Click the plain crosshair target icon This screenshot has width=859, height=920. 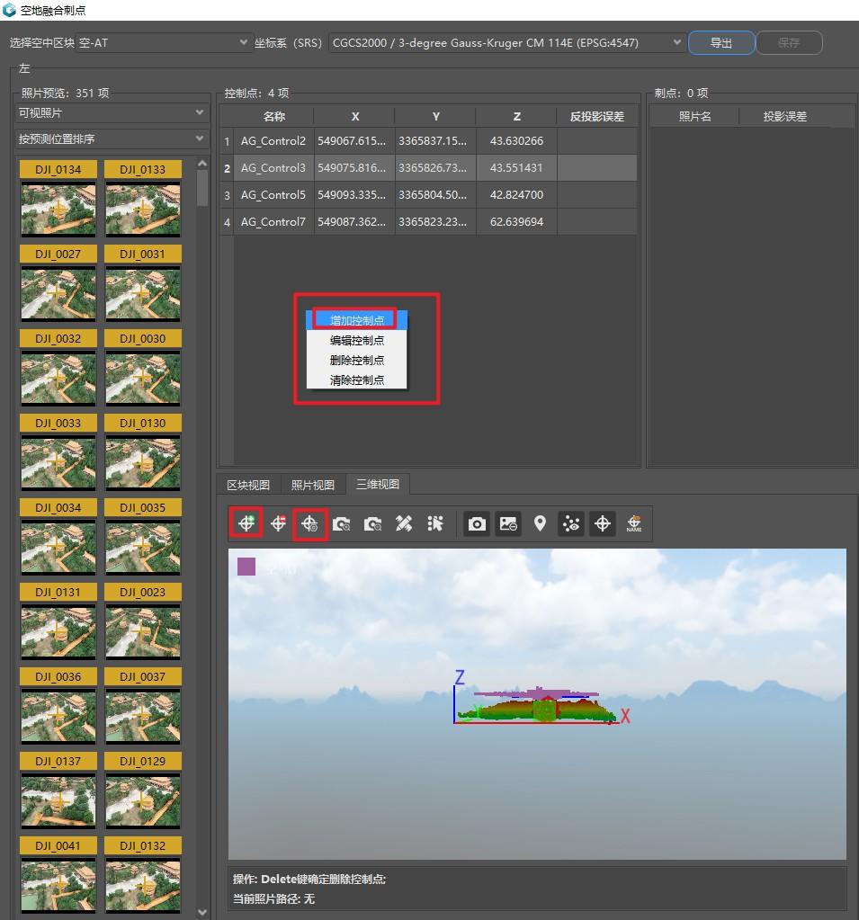602,523
